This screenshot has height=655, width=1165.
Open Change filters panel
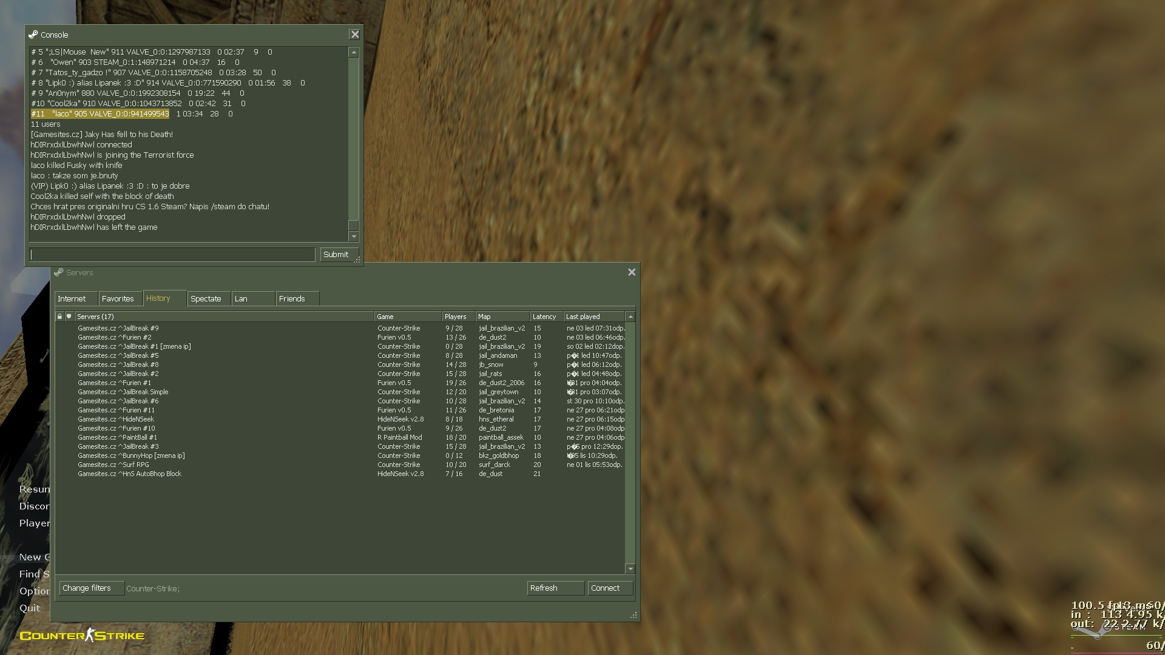click(92, 588)
